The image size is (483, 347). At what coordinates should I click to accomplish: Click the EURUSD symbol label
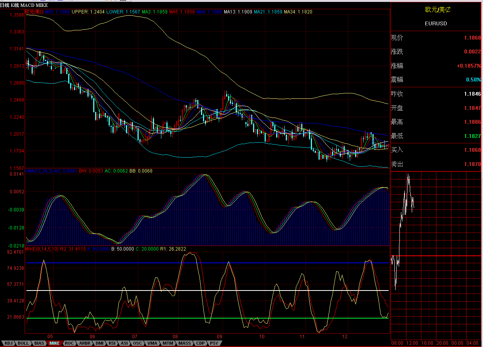click(x=436, y=23)
